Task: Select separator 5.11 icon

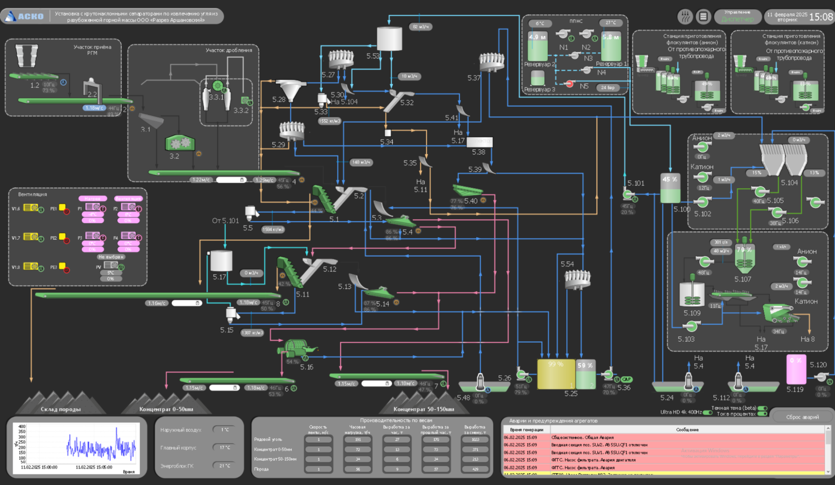Action: 290,272
